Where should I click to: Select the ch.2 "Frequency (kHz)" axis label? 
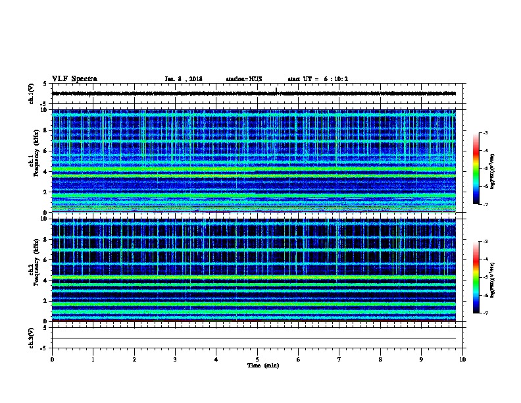[x=35, y=262]
